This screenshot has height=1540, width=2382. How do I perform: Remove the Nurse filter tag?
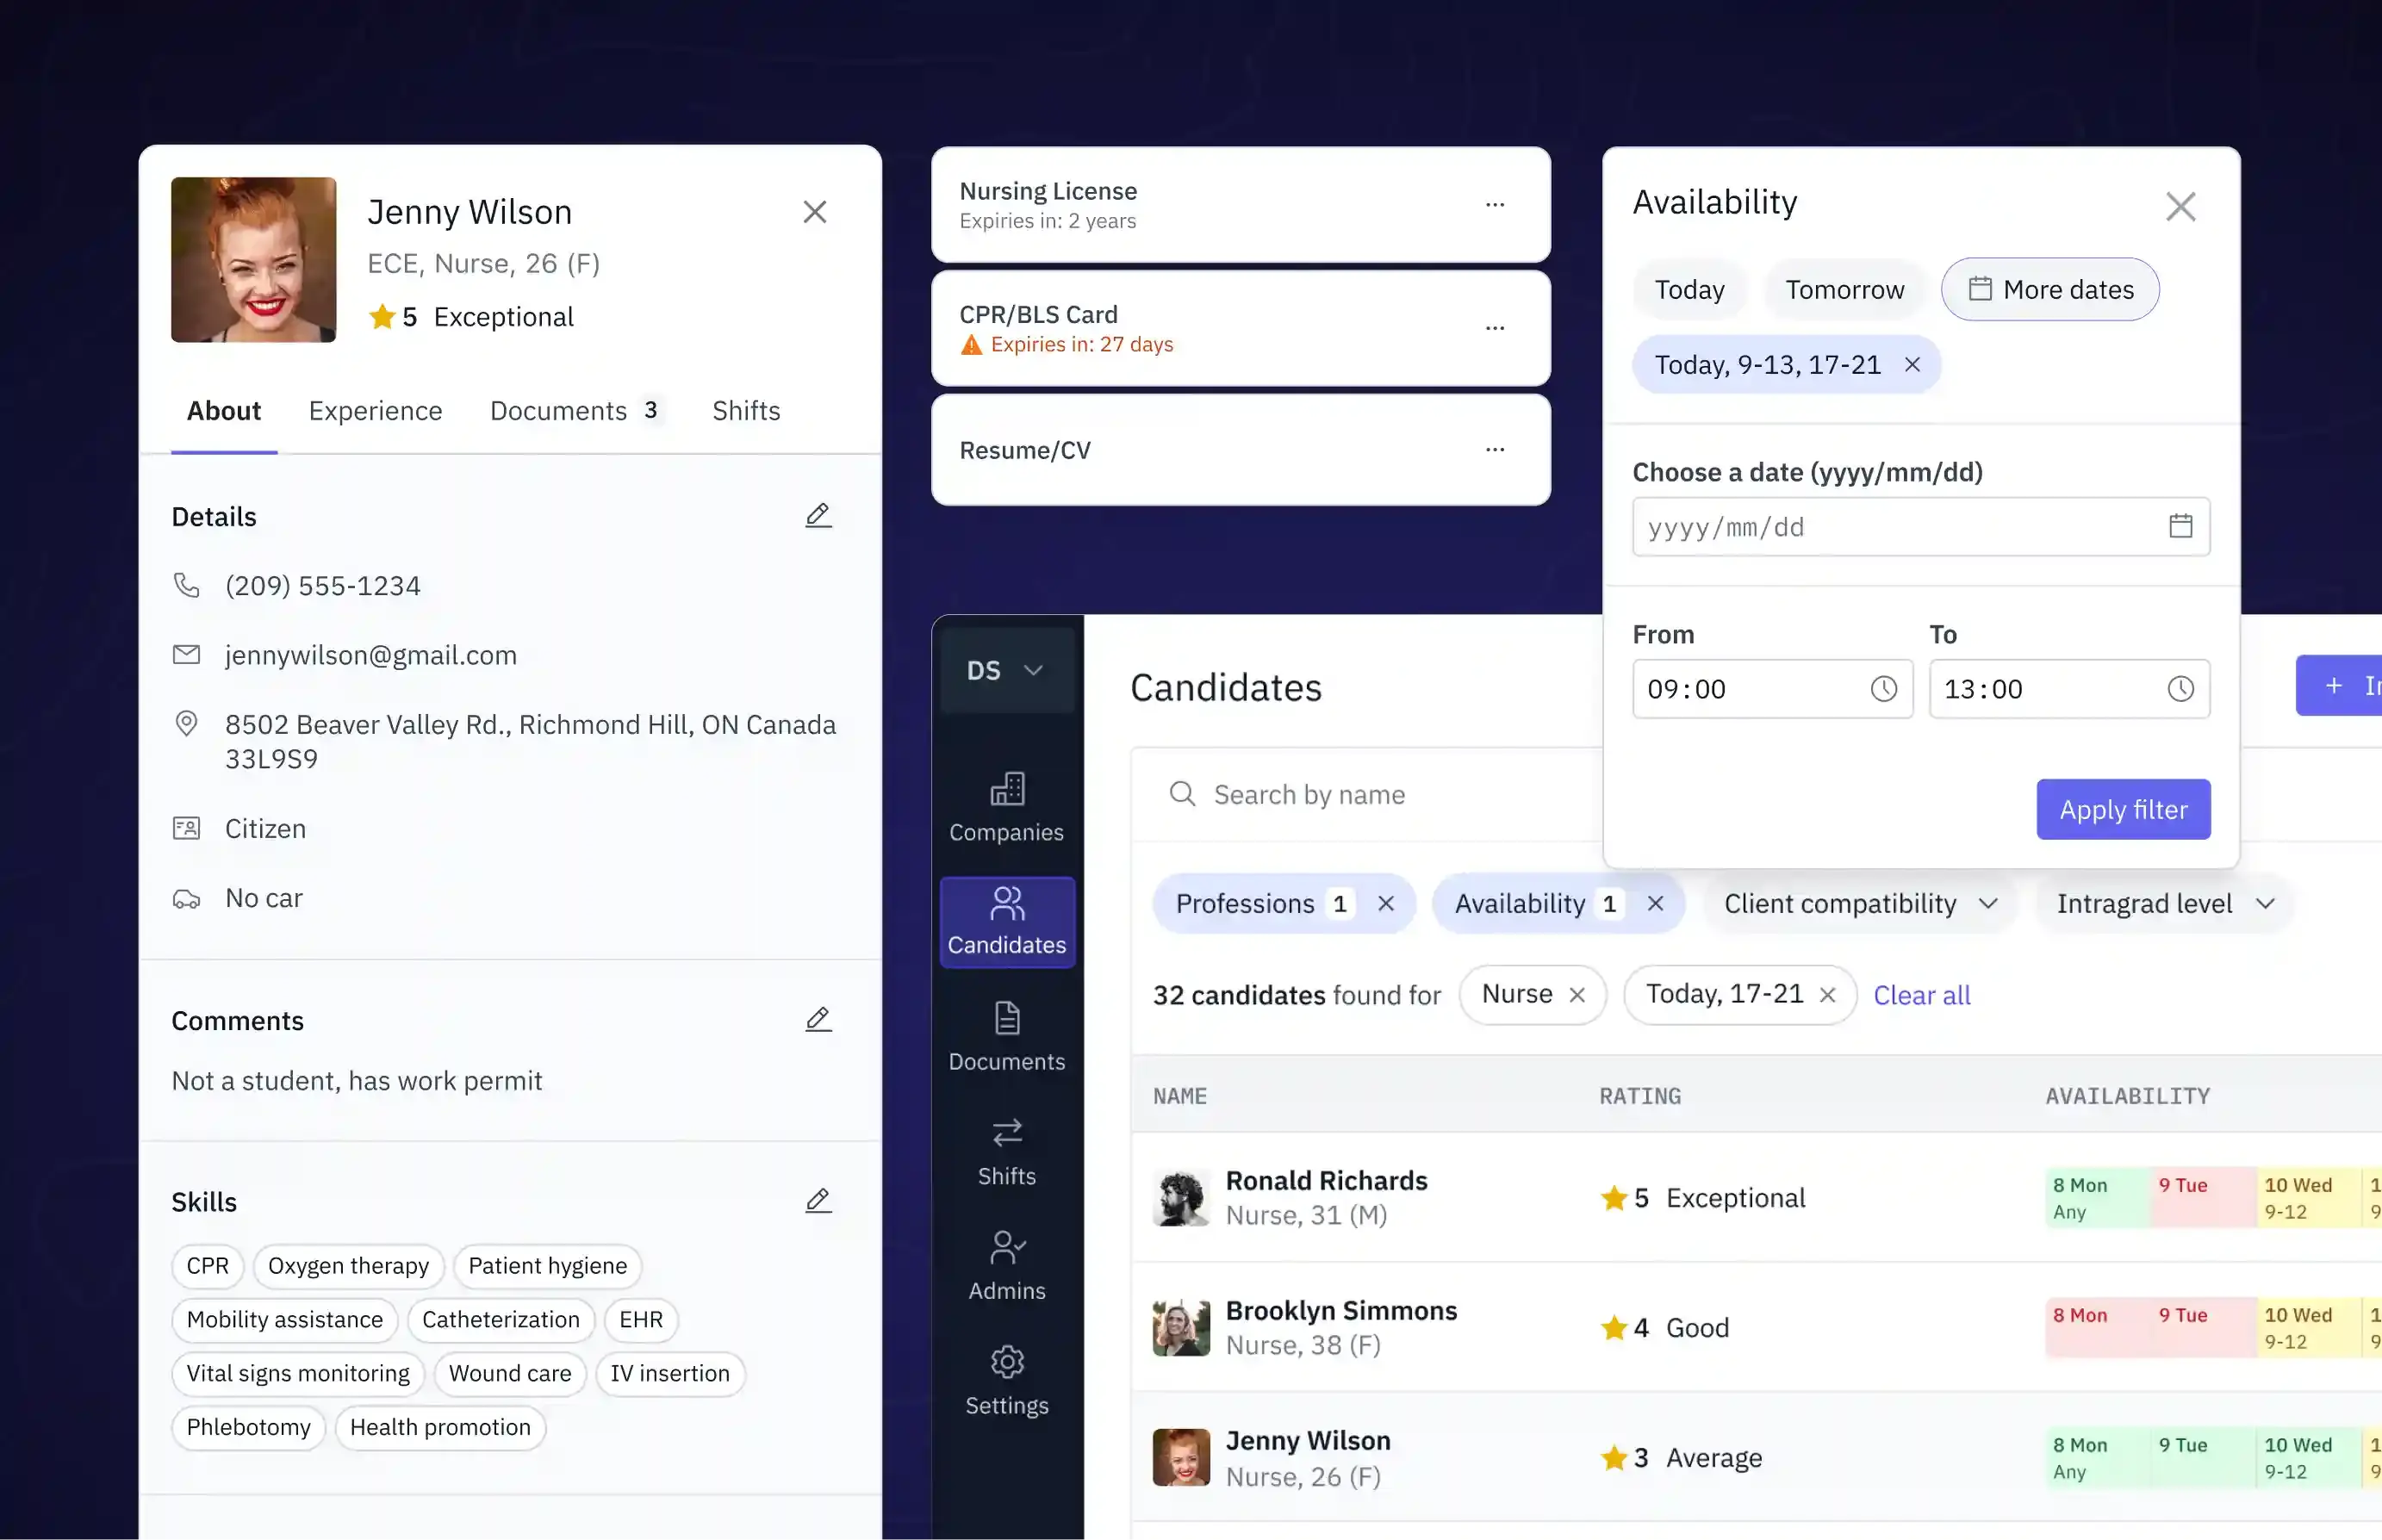(x=1577, y=995)
